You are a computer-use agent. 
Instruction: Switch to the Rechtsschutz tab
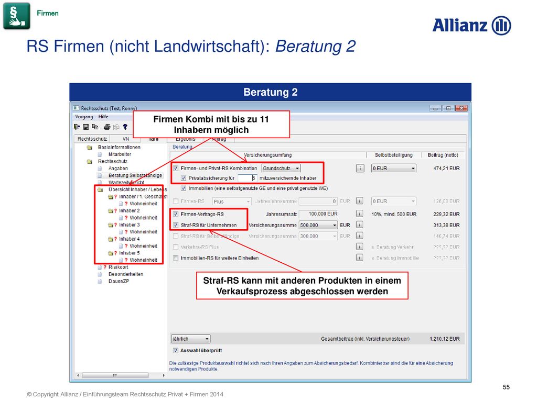coord(92,139)
